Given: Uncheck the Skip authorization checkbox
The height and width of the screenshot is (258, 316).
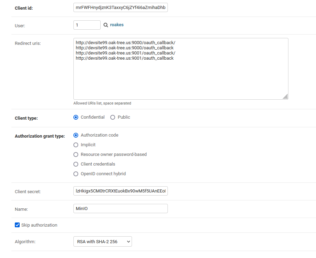Looking at the screenshot, I should pos(17,225).
